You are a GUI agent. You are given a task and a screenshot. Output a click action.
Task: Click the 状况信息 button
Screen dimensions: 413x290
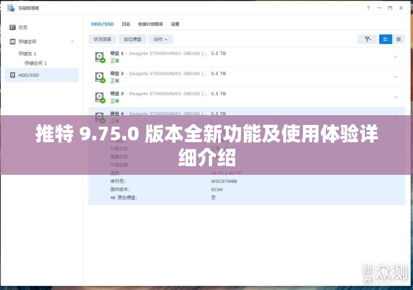click(103, 39)
